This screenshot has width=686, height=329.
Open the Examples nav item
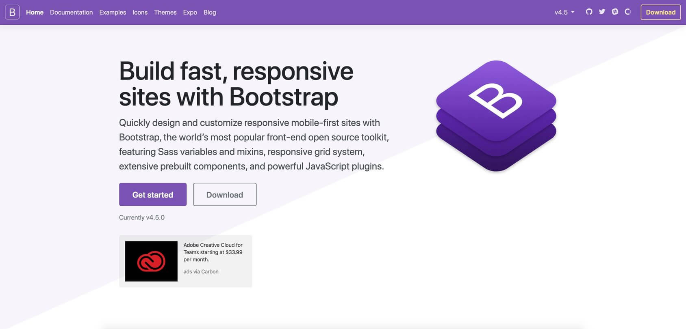pyautogui.click(x=113, y=12)
